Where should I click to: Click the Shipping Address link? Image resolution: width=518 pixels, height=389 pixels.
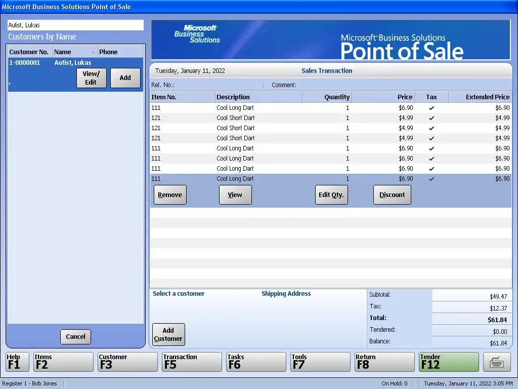tap(286, 294)
